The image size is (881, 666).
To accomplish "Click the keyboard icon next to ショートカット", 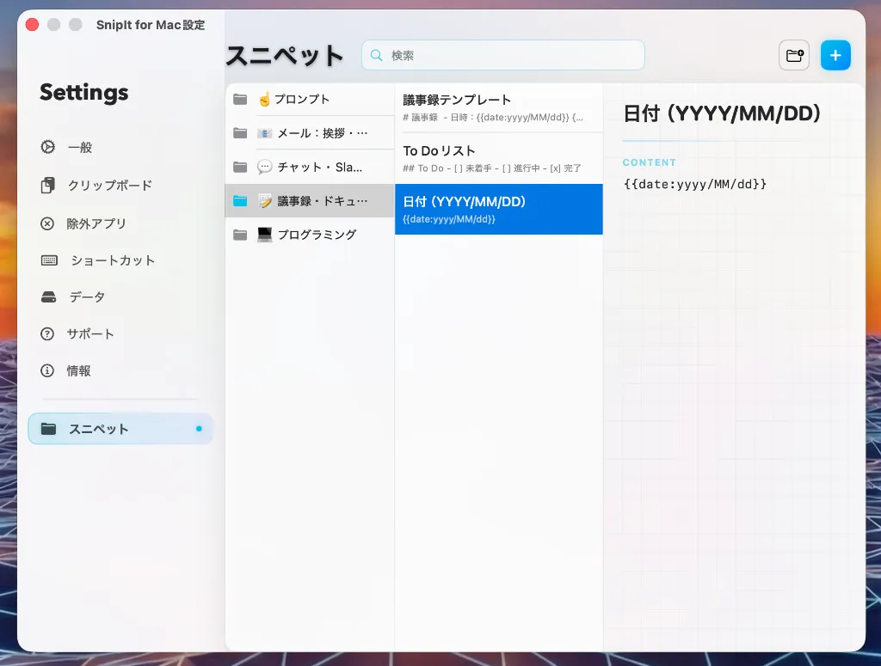I will click(48, 260).
